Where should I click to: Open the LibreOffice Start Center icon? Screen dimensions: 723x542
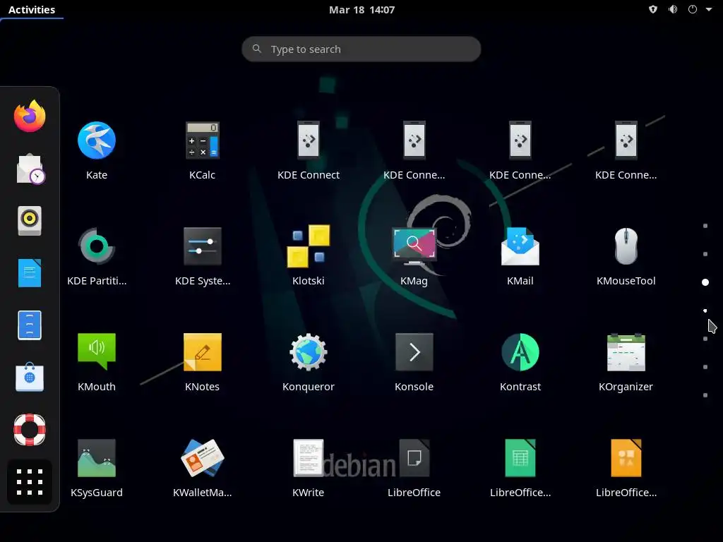click(x=414, y=457)
